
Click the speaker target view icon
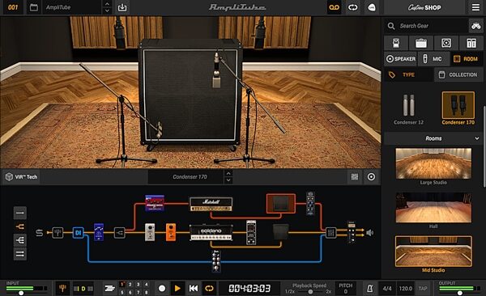coord(371,177)
